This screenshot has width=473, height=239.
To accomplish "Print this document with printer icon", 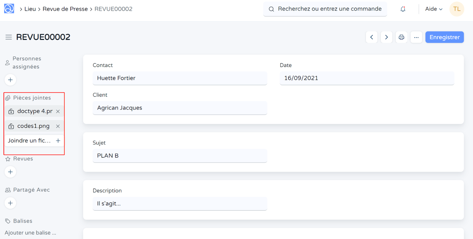I will coord(401,37).
